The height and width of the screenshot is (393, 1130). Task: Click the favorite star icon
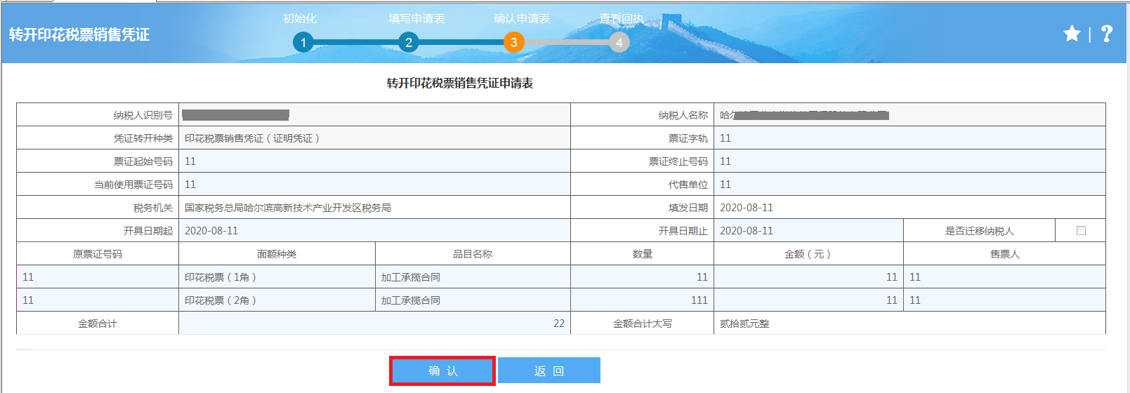tap(1072, 34)
